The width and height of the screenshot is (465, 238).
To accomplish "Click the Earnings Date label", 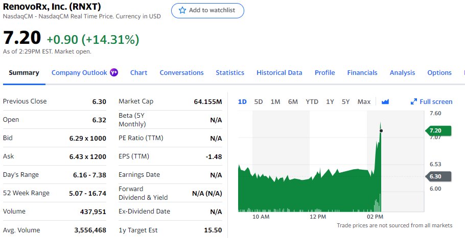I will tap(139, 175).
